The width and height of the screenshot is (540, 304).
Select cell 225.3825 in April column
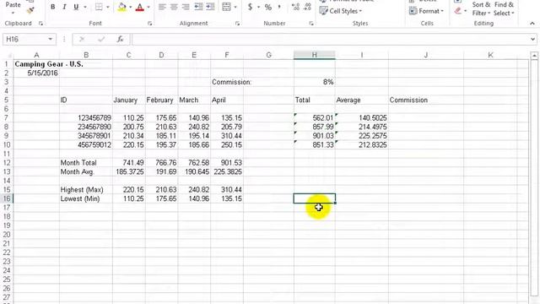(x=227, y=171)
